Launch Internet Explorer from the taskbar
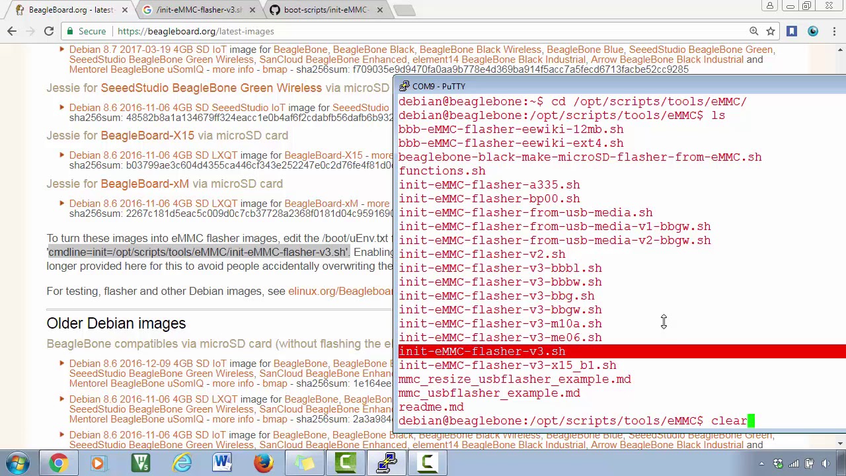Screen dimensions: 846x476 [181, 463]
